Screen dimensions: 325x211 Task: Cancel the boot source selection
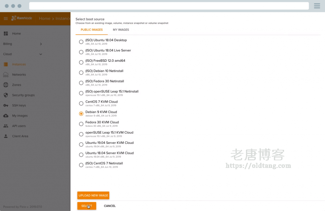tap(109, 206)
